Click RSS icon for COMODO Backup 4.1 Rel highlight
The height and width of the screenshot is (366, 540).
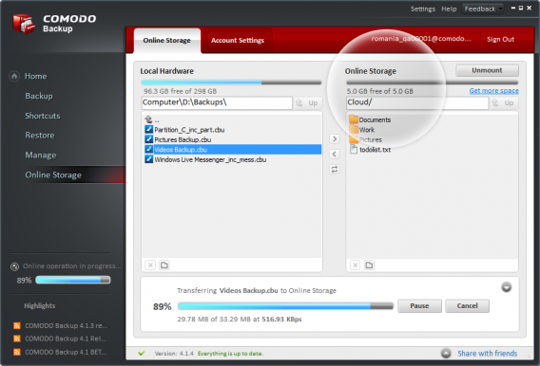point(16,339)
